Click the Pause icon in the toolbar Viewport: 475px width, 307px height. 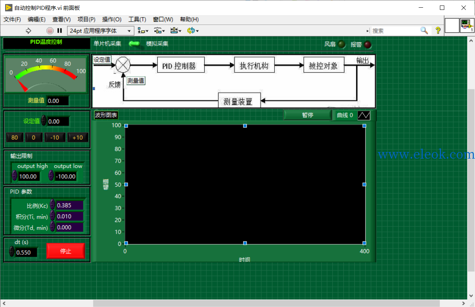click(x=60, y=31)
